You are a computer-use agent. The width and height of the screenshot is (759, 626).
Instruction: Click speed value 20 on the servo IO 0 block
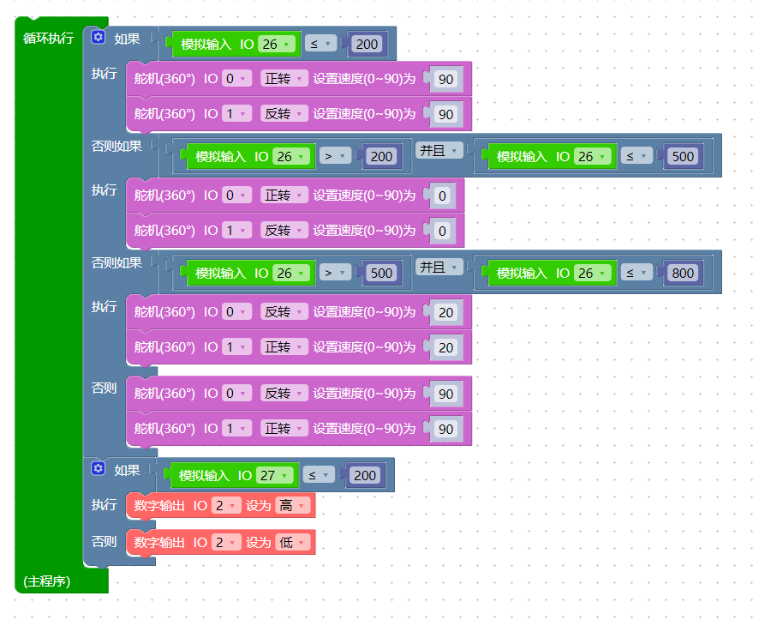click(x=445, y=312)
